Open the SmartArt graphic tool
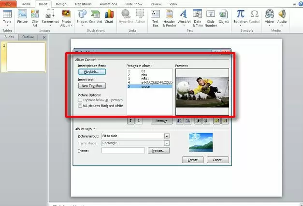This screenshot has width=303, height=206. click(95, 17)
